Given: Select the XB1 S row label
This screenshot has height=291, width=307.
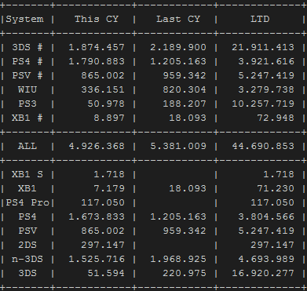Looking at the screenshot, I should coord(27,174).
